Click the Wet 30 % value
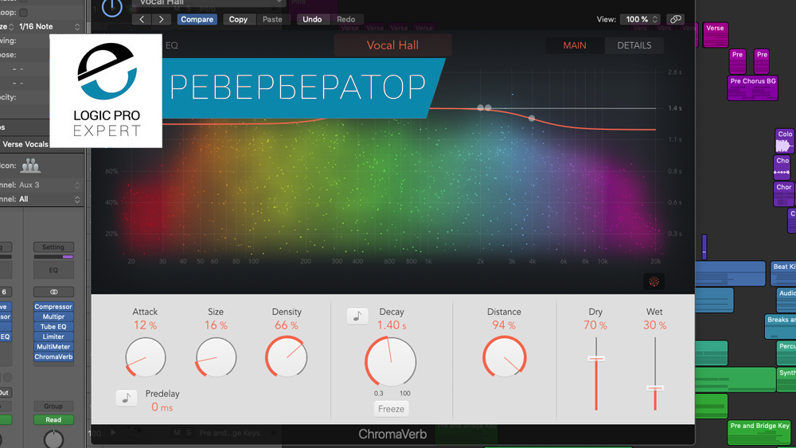Image resolution: width=796 pixels, height=448 pixels. (x=655, y=325)
